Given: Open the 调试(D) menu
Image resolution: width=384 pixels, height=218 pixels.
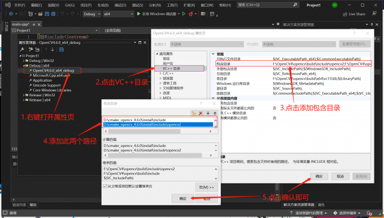Looking at the screenshot, I should tap(120, 5).
